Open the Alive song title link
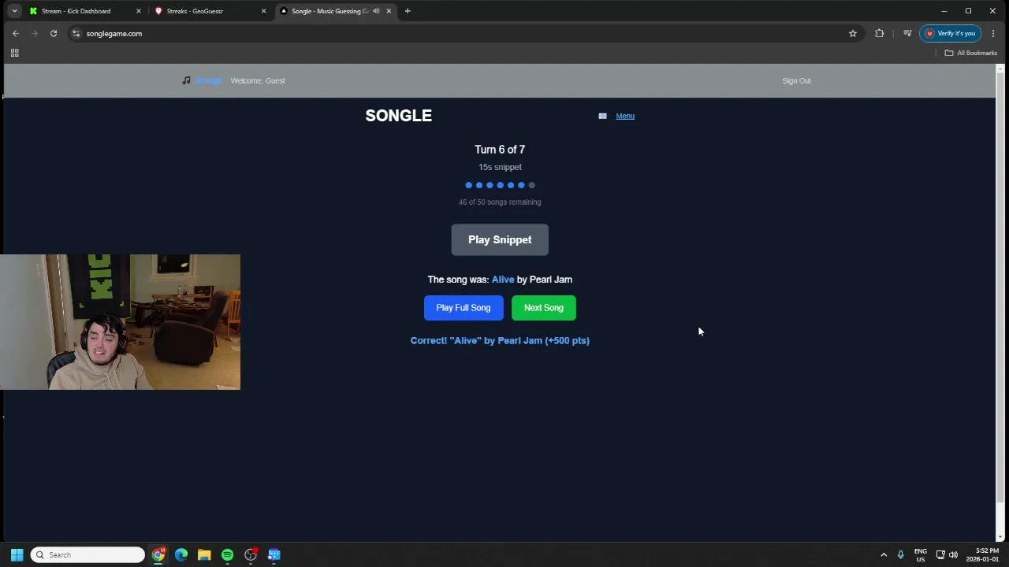The height and width of the screenshot is (567, 1009). pos(503,280)
